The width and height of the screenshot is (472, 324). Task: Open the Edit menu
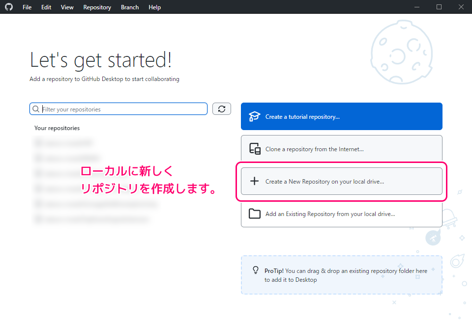[46, 7]
